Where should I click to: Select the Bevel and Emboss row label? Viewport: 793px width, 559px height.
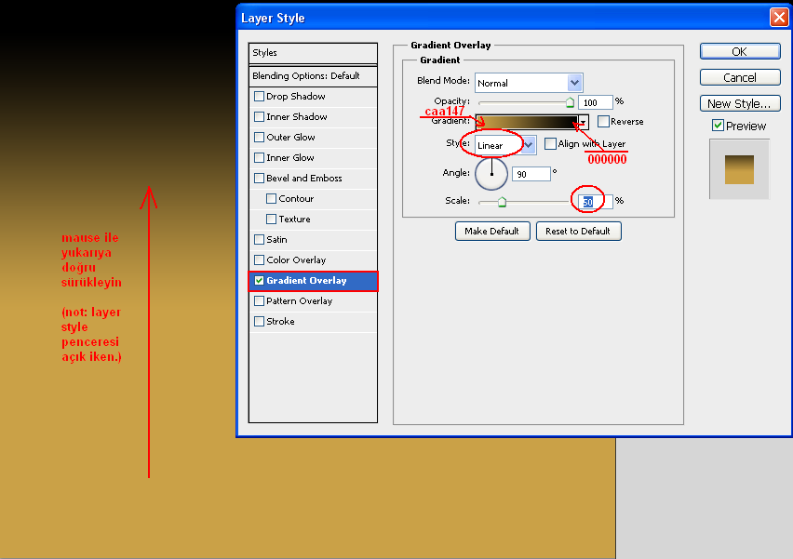[304, 178]
